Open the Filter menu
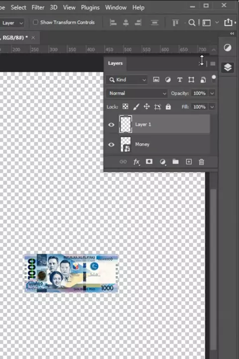Image resolution: width=239 pixels, height=359 pixels. 38,7
